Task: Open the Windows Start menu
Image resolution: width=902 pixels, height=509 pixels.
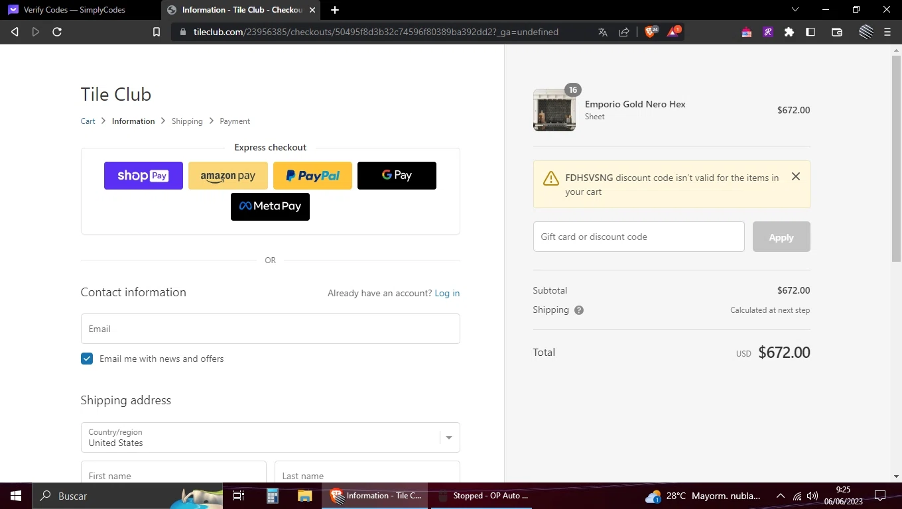Action: [x=16, y=496]
